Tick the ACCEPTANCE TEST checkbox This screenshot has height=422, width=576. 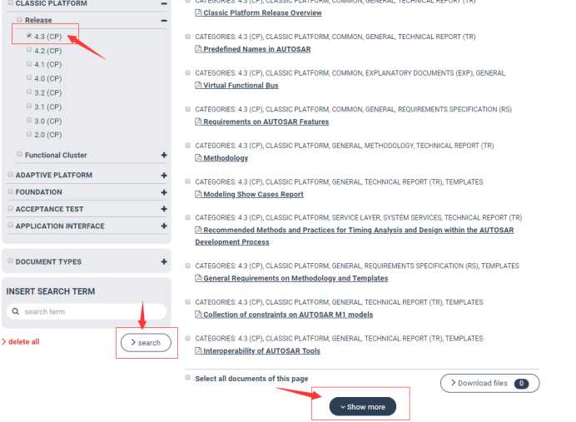click(10, 208)
